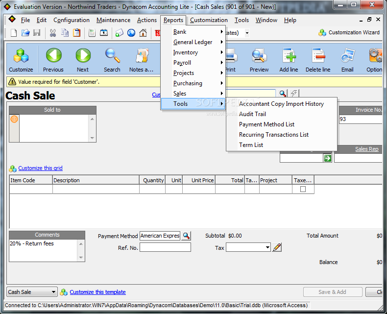Click the Save floppy disk icon
This screenshot has height=314, width=387.
[37, 33]
